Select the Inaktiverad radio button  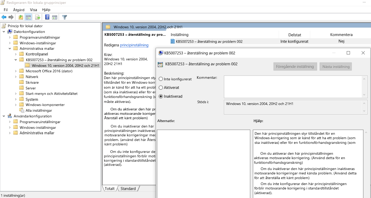click(161, 96)
